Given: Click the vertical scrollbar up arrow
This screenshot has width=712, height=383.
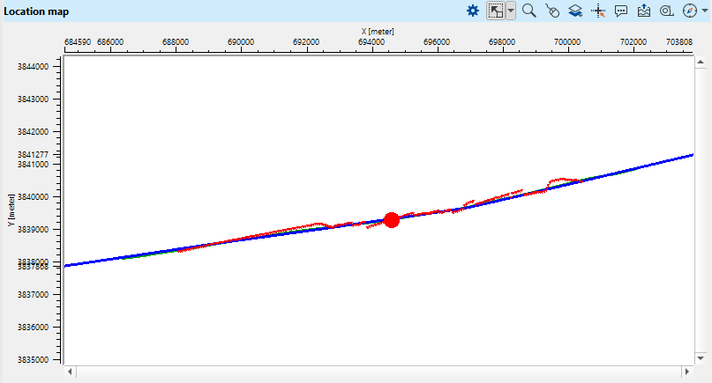Looking at the screenshot, I should (x=701, y=63).
